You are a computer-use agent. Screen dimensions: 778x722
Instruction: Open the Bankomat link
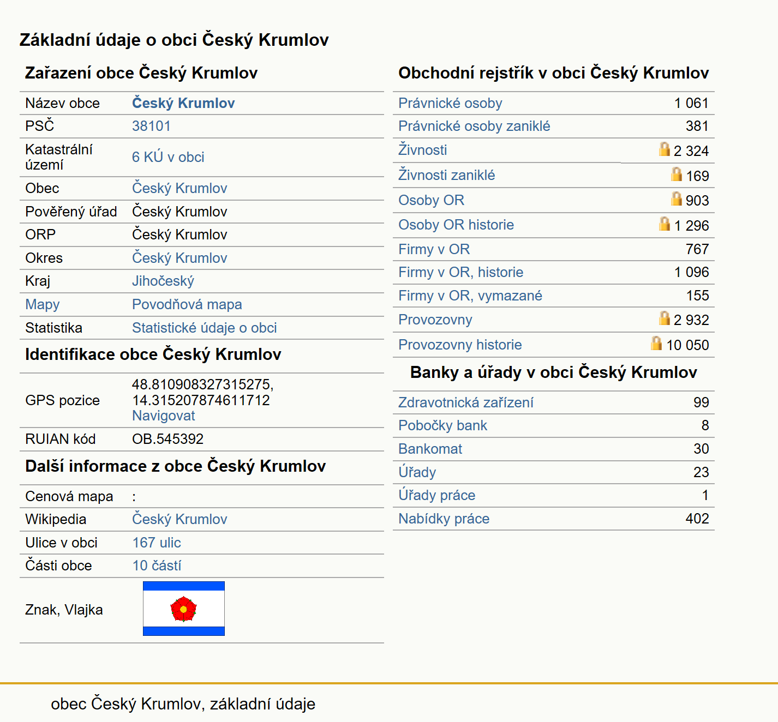[430, 449]
